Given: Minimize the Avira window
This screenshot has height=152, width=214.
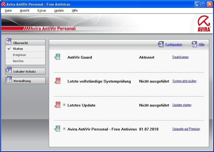Looking at the screenshot, I should [x=197, y=4].
